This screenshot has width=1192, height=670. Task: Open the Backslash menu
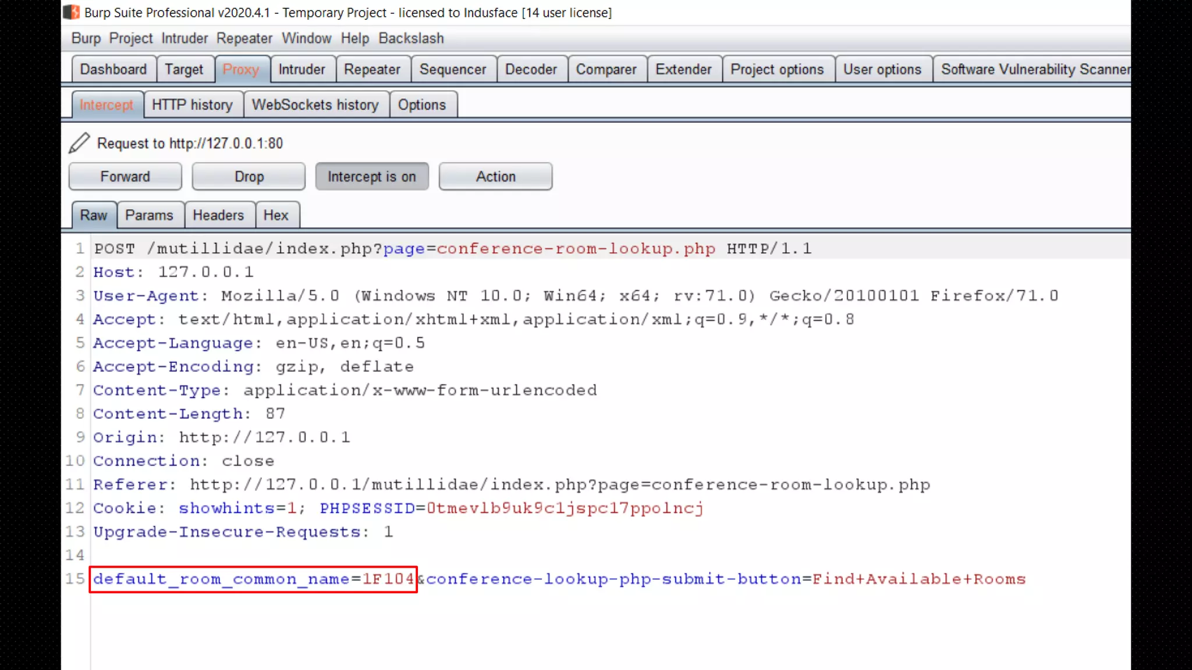coord(411,38)
